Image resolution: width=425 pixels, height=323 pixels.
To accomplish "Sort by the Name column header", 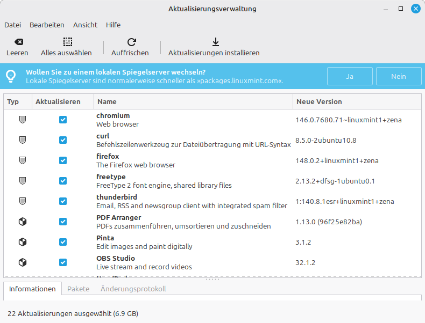I will (193, 101).
